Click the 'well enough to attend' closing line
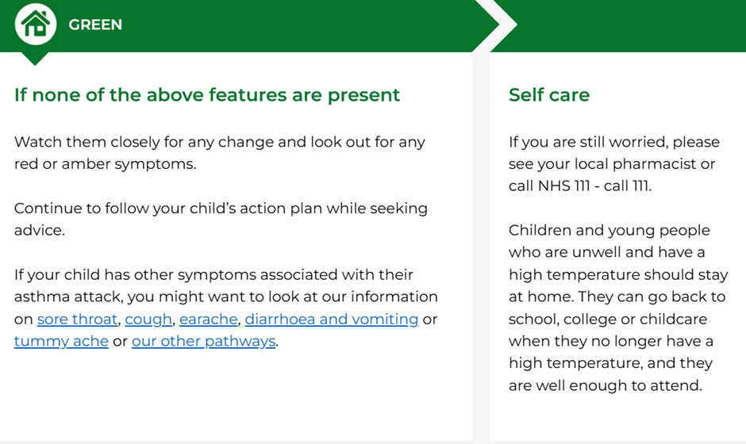Viewport: 746px width, 444px height. click(x=606, y=386)
